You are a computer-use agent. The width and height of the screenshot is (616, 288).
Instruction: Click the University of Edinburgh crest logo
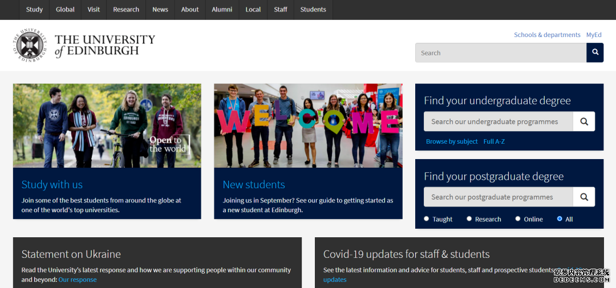click(x=30, y=45)
